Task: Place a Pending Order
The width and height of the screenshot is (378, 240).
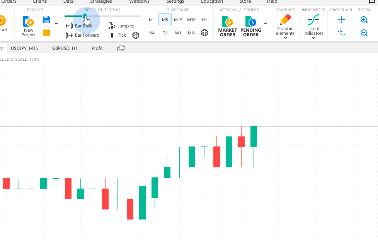Action: click(x=251, y=26)
